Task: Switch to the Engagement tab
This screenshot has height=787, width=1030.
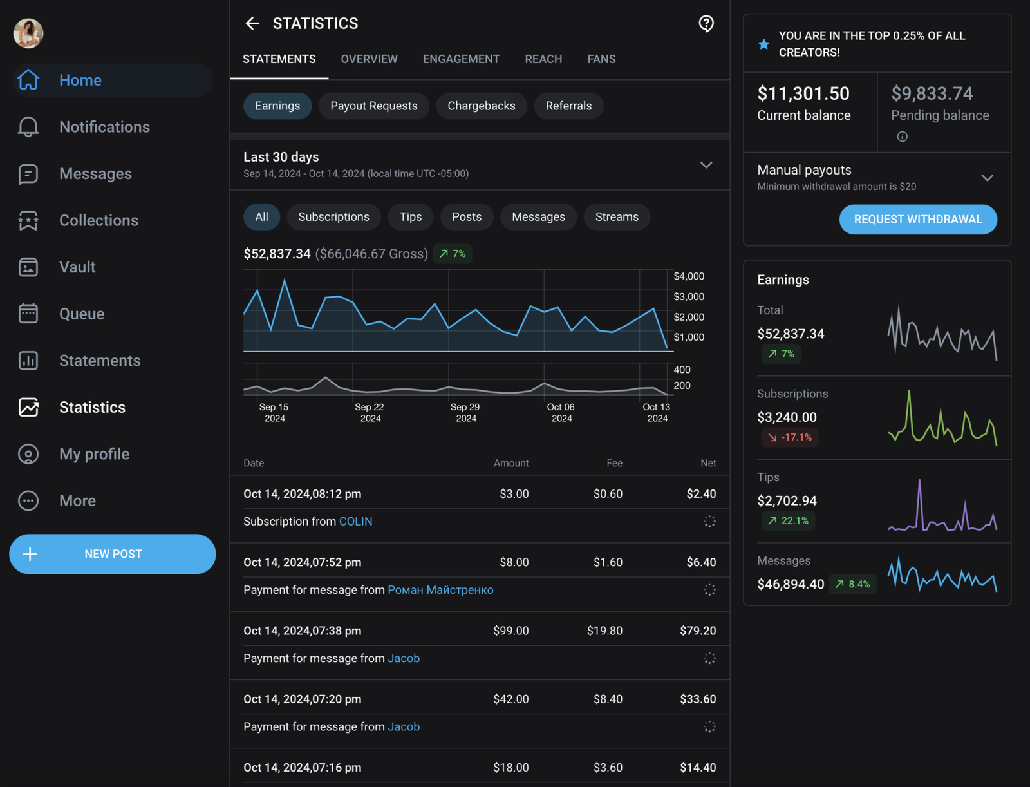Action: tap(461, 59)
